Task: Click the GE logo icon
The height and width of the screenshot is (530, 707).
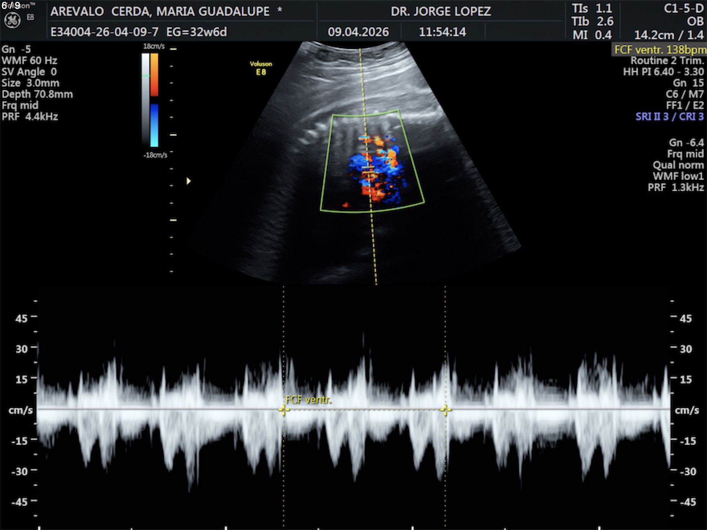Action: pos(12,20)
